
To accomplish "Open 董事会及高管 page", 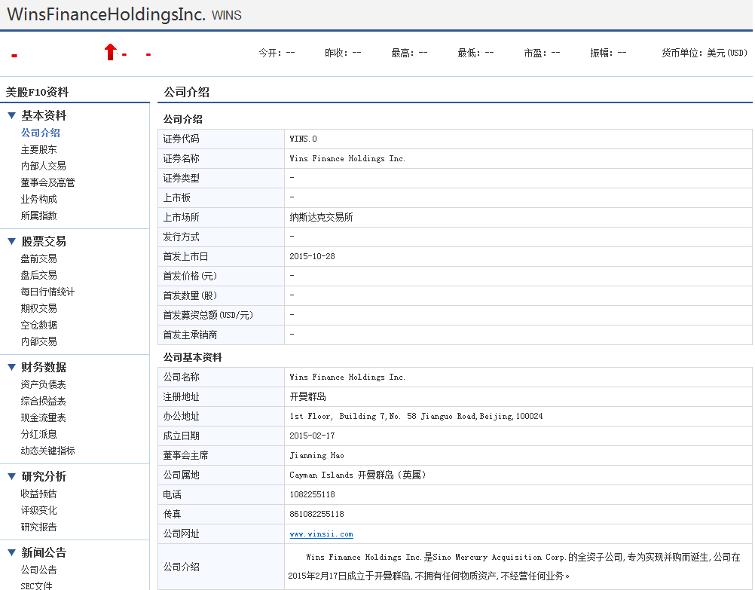I will pos(47,182).
